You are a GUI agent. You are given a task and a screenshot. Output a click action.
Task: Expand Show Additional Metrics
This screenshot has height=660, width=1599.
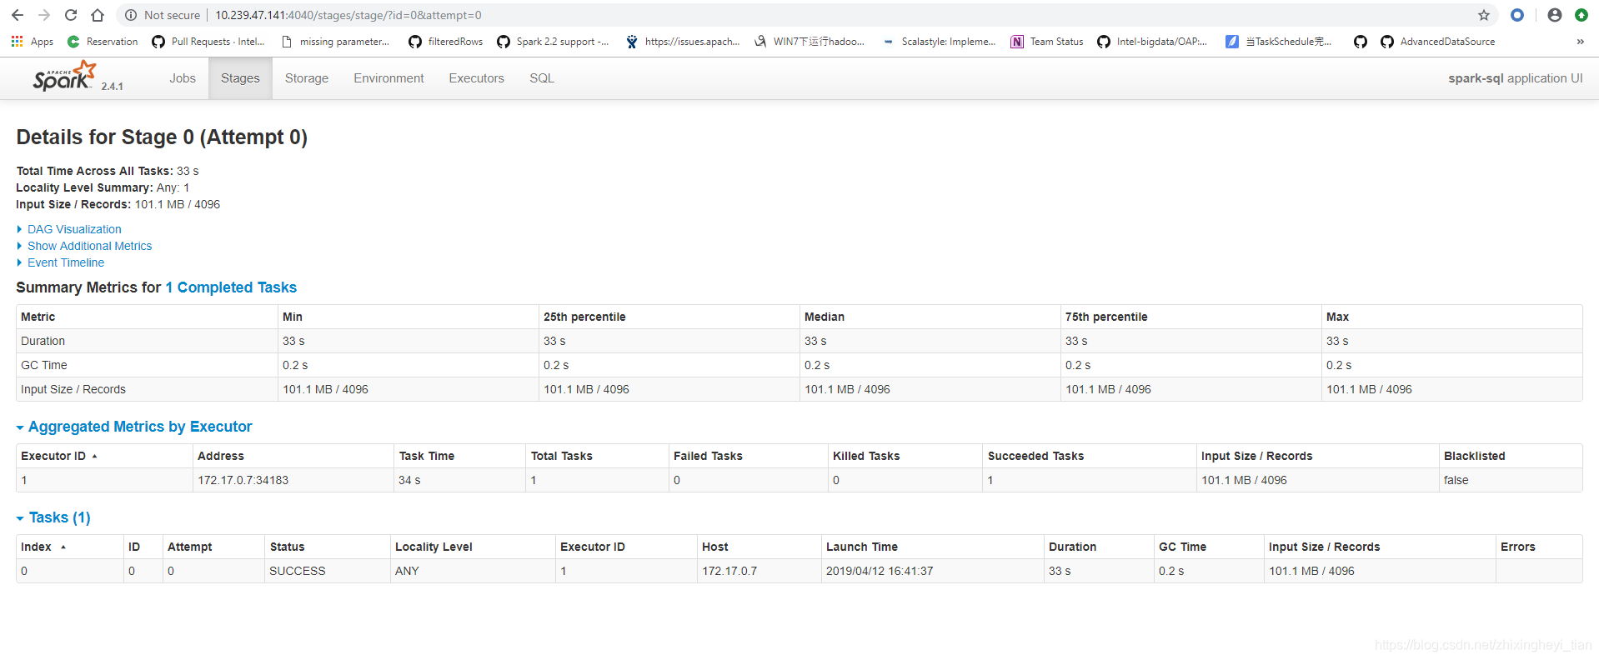(89, 246)
